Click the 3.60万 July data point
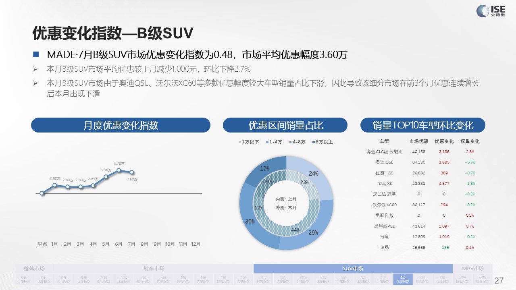Image resolution: width=516 pixels, height=290 pixels. coord(132,172)
